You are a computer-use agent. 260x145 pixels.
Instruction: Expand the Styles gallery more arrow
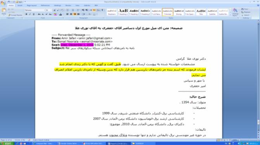[230, 15]
